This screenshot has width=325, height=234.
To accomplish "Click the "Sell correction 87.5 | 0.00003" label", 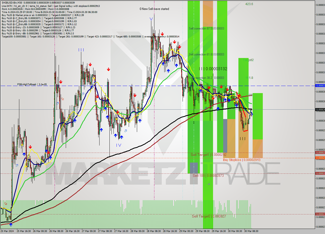I will pyautogui.click(x=206, y=28).
